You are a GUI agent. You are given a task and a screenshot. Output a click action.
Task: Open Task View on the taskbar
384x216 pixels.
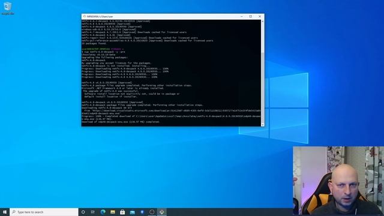(93, 212)
